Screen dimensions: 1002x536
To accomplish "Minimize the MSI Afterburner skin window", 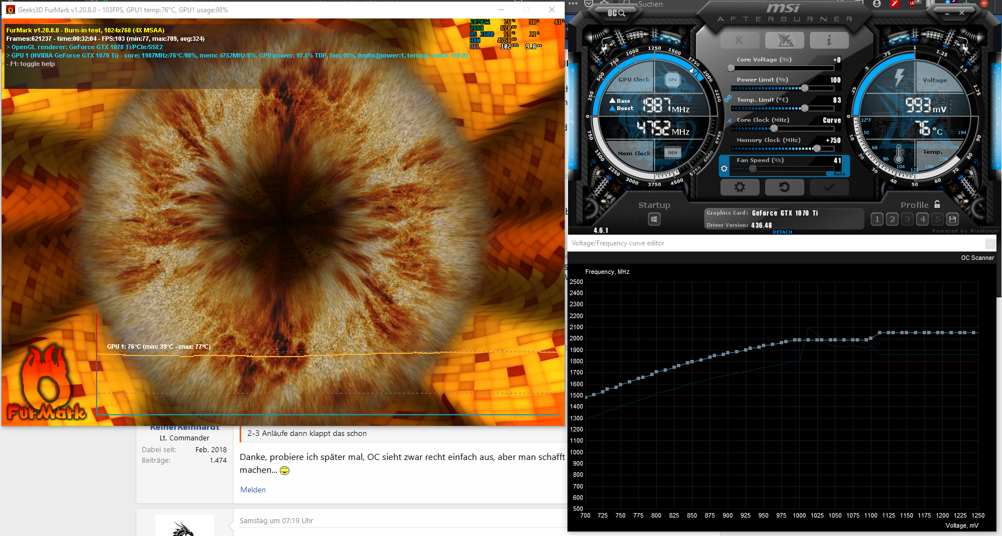I will pos(947,13).
